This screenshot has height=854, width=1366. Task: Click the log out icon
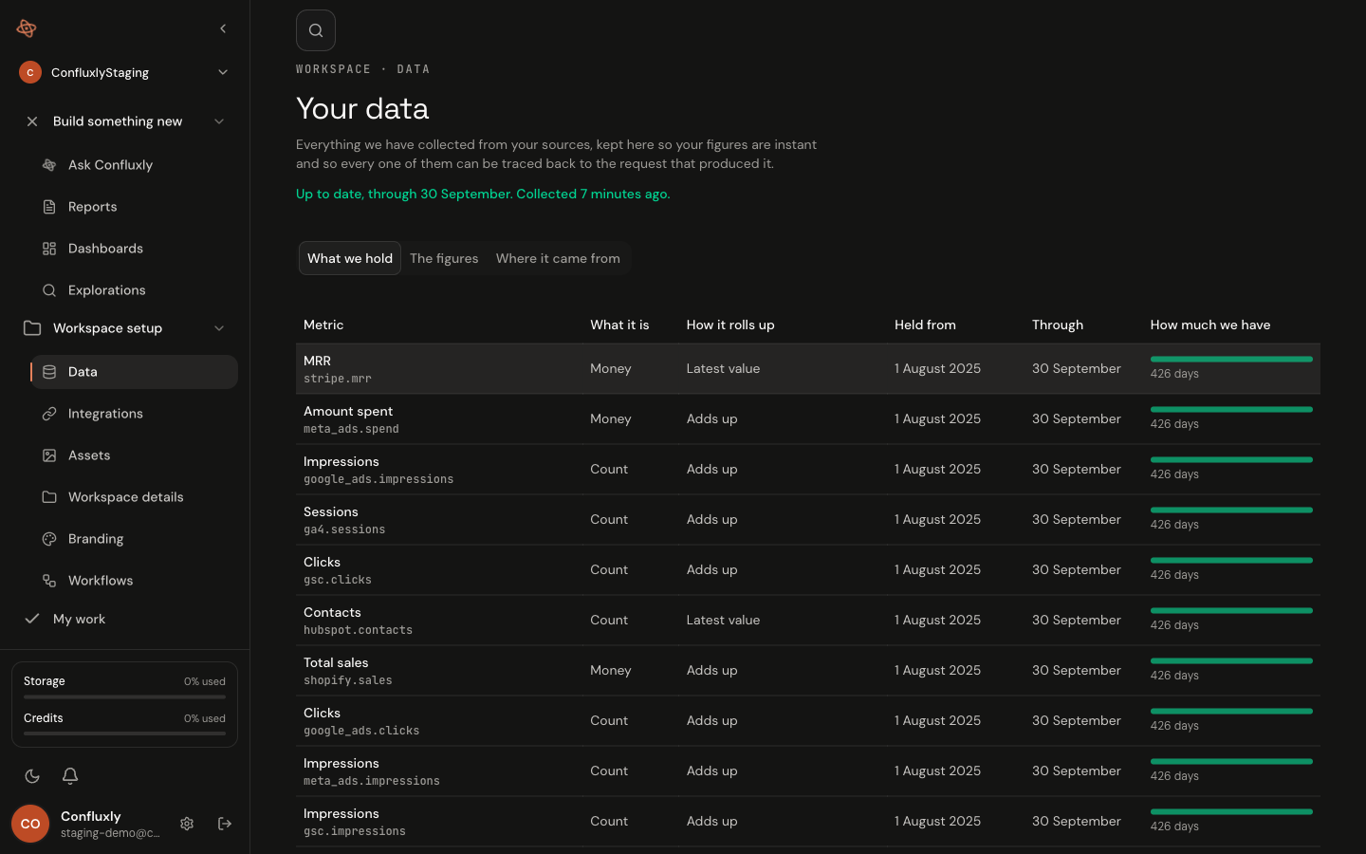click(x=225, y=824)
